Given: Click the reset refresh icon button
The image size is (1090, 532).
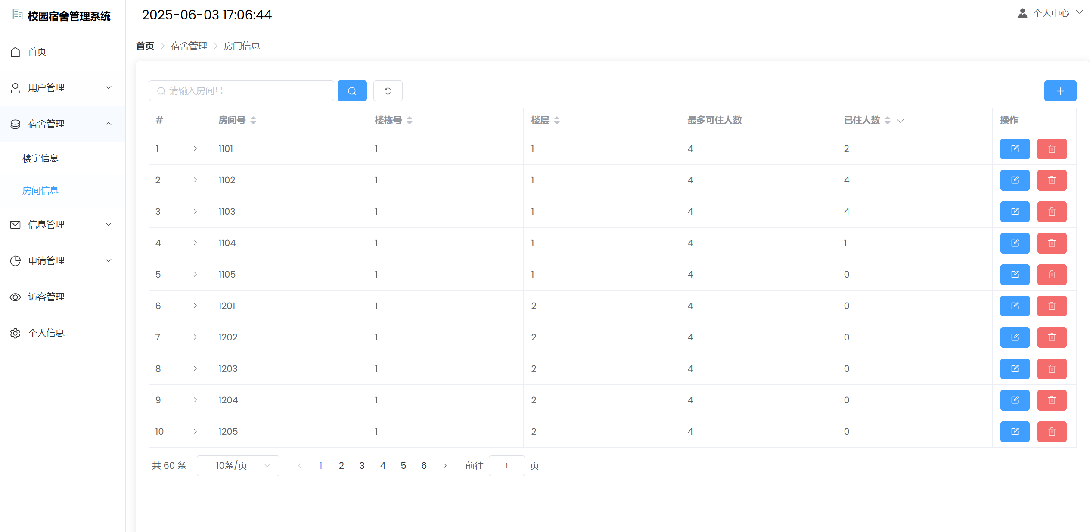Looking at the screenshot, I should (388, 91).
